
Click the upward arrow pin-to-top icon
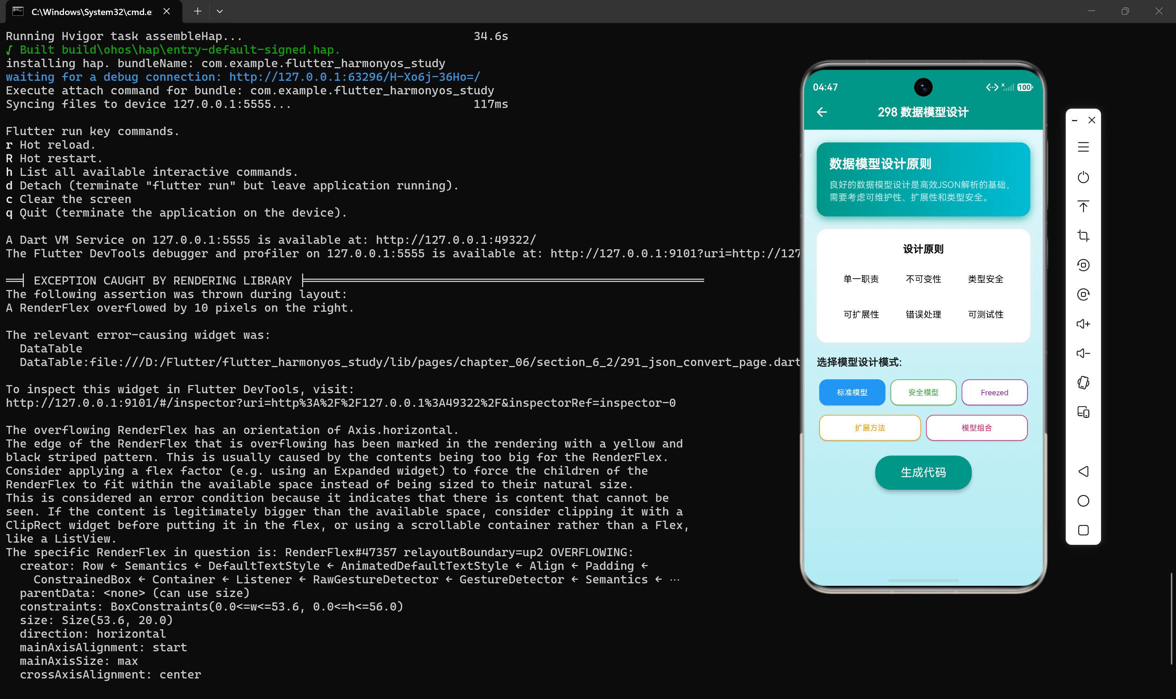pos(1083,206)
